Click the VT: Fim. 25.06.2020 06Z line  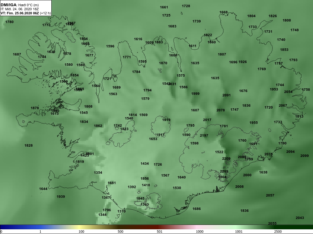(x=20, y=13)
